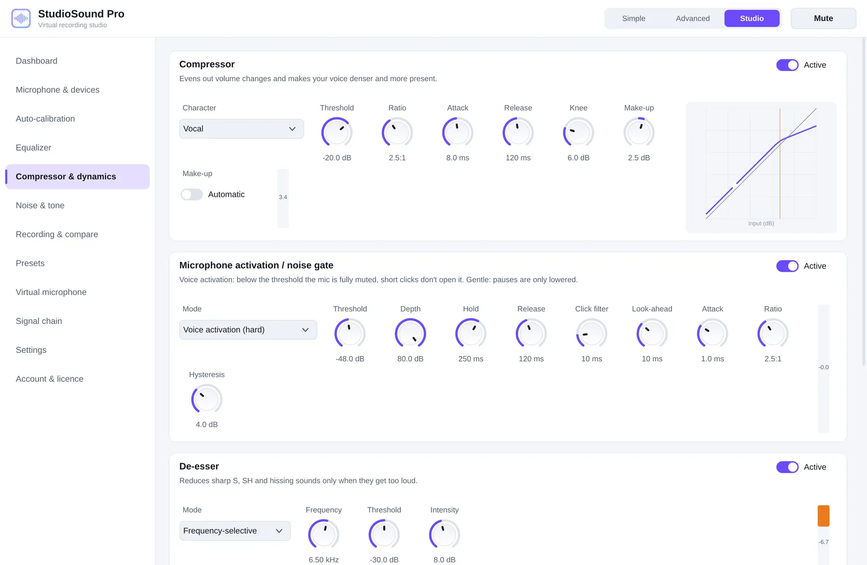Click the Compressor Ratio knob
867x565 pixels.
(x=397, y=133)
